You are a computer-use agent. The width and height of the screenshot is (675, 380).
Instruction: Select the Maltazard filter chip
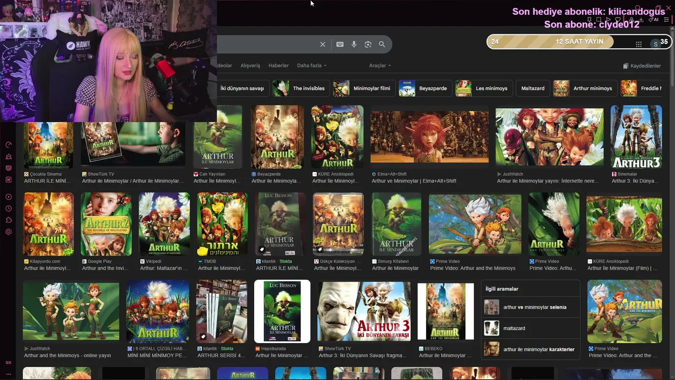point(533,88)
